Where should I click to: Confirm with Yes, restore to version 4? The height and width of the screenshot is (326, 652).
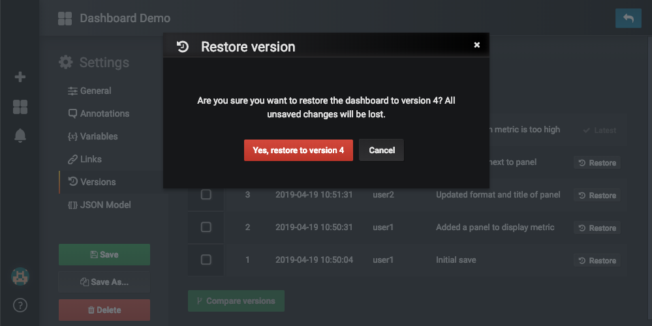tap(298, 150)
